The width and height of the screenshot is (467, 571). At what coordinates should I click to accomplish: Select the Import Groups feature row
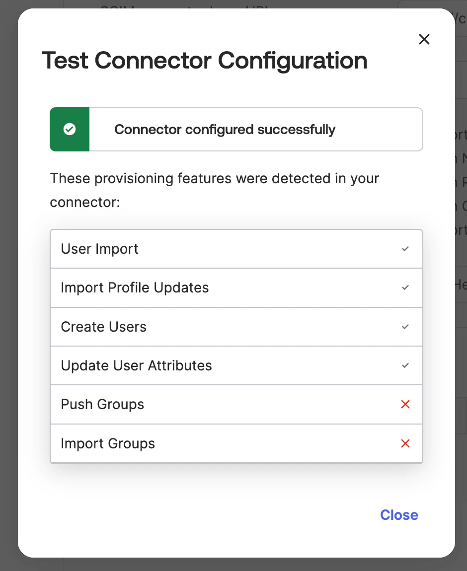point(236,443)
